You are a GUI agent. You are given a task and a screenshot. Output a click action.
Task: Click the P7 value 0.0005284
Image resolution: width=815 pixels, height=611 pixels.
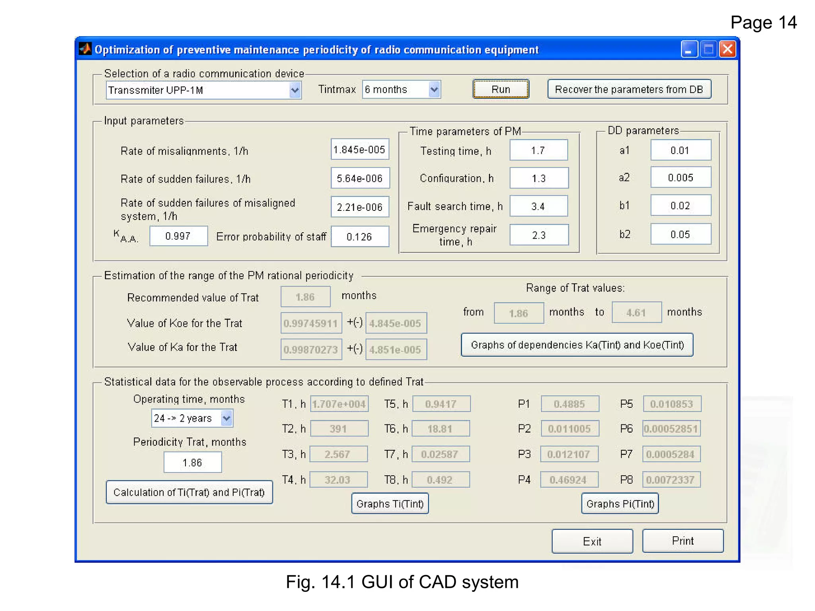(x=671, y=454)
